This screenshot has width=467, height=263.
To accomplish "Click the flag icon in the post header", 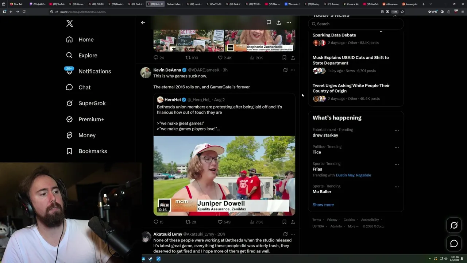I will (x=269, y=23).
